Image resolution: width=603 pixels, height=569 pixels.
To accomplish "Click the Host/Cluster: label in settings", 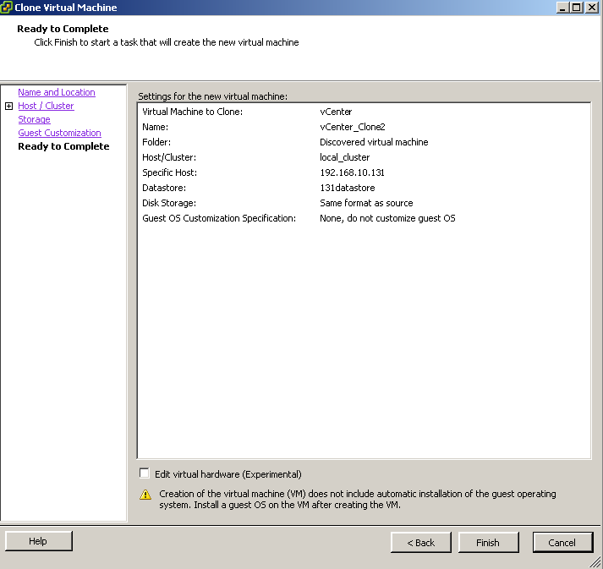I will 169,157.
